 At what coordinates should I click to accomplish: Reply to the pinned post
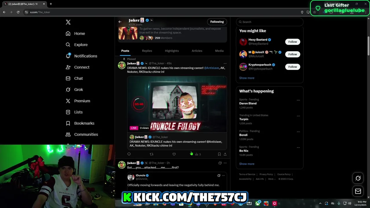[x=129, y=154]
